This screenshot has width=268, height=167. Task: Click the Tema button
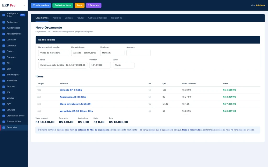80,5
